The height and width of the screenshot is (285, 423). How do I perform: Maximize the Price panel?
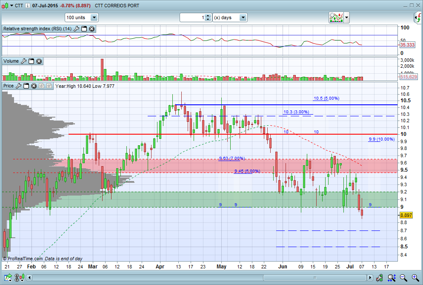coord(26,86)
